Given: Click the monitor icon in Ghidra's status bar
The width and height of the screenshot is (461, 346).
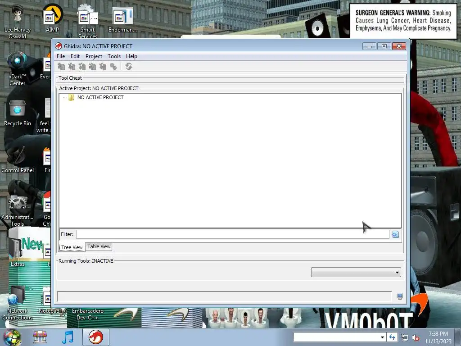Looking at the screenshot, I should click(x=400, y=296).
